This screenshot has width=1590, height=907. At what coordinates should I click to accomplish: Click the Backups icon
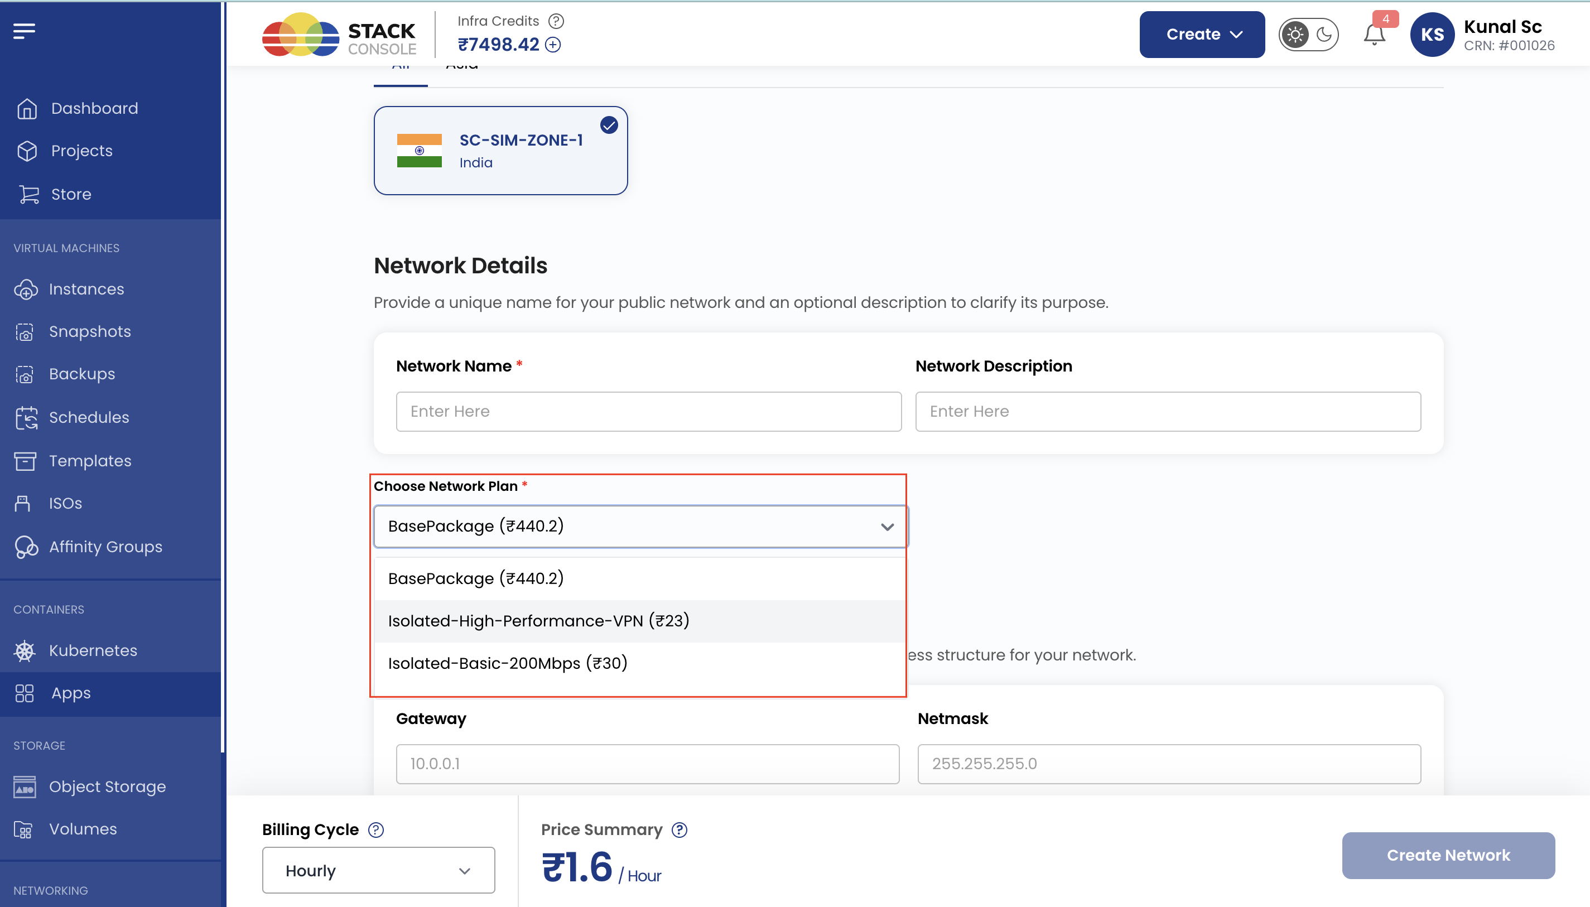tap(25, 374)
